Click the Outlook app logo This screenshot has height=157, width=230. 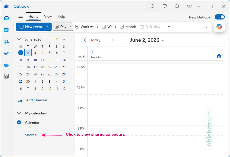pyautogui.click(x=6, y=6)
